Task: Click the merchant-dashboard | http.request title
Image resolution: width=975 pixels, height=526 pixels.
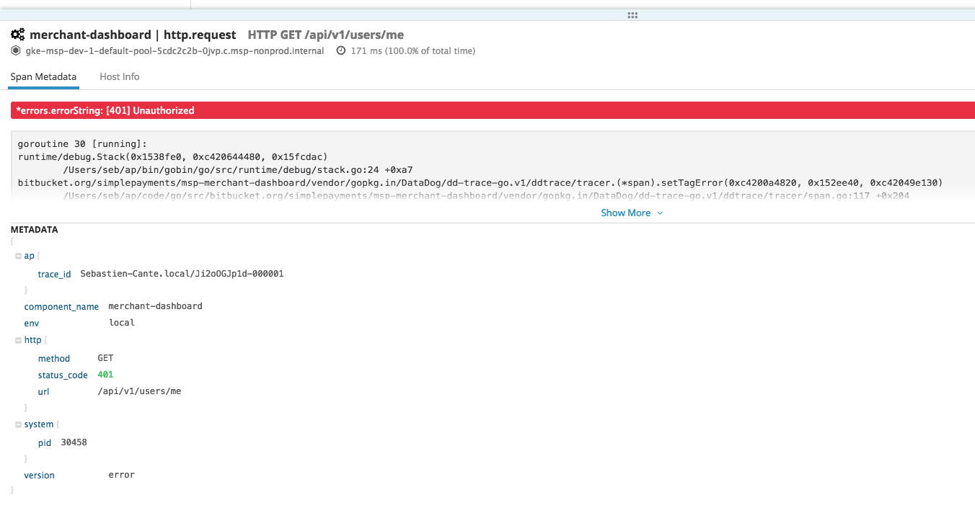Action: pos(133,35)
